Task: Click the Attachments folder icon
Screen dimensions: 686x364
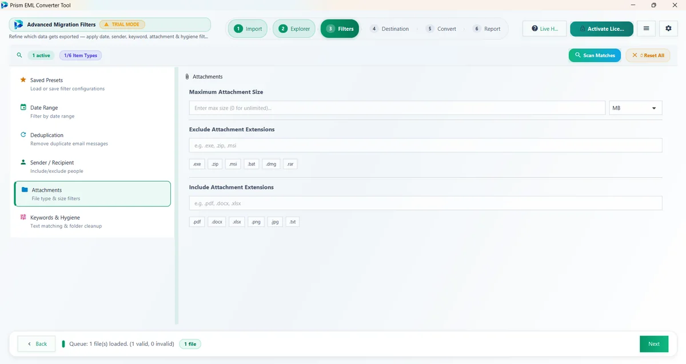Action: pos(25,189)
